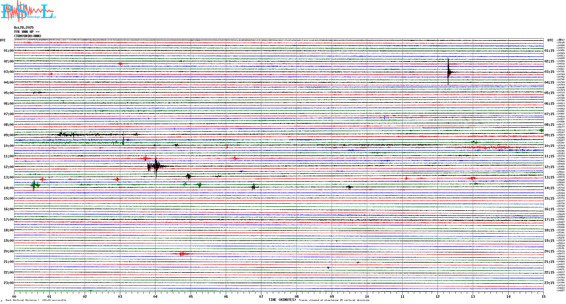Viewport: 566px width, 304px height.
Task: Click the TIME (MINUTES) axis title
Action: click(x=282, y=300)
